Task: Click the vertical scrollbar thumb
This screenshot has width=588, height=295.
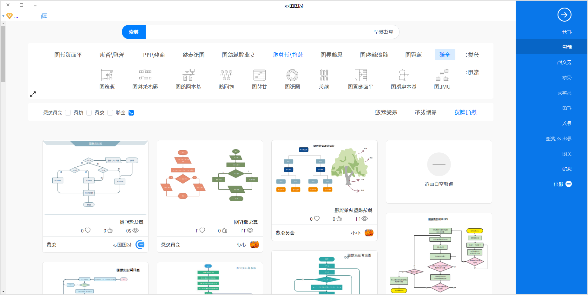Action: coord(3,54)
